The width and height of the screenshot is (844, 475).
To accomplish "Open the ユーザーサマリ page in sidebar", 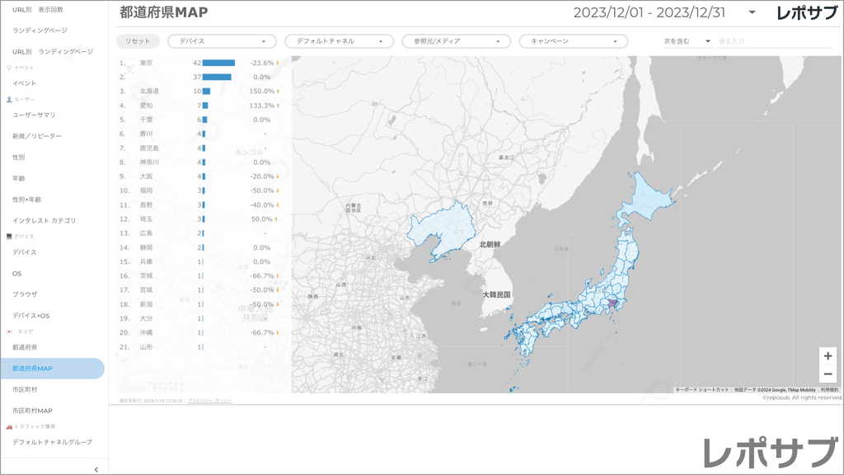I will (34, 115).
